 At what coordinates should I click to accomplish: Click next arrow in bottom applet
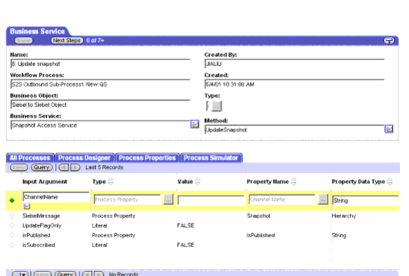pyautogui.click(x=99, y=274)
